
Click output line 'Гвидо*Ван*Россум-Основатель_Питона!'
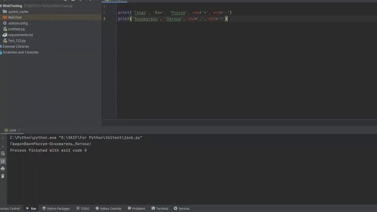51,144
